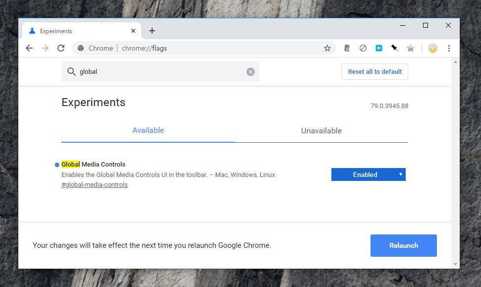Open the Chrome three-dot menu

click(x=449, y=48)
